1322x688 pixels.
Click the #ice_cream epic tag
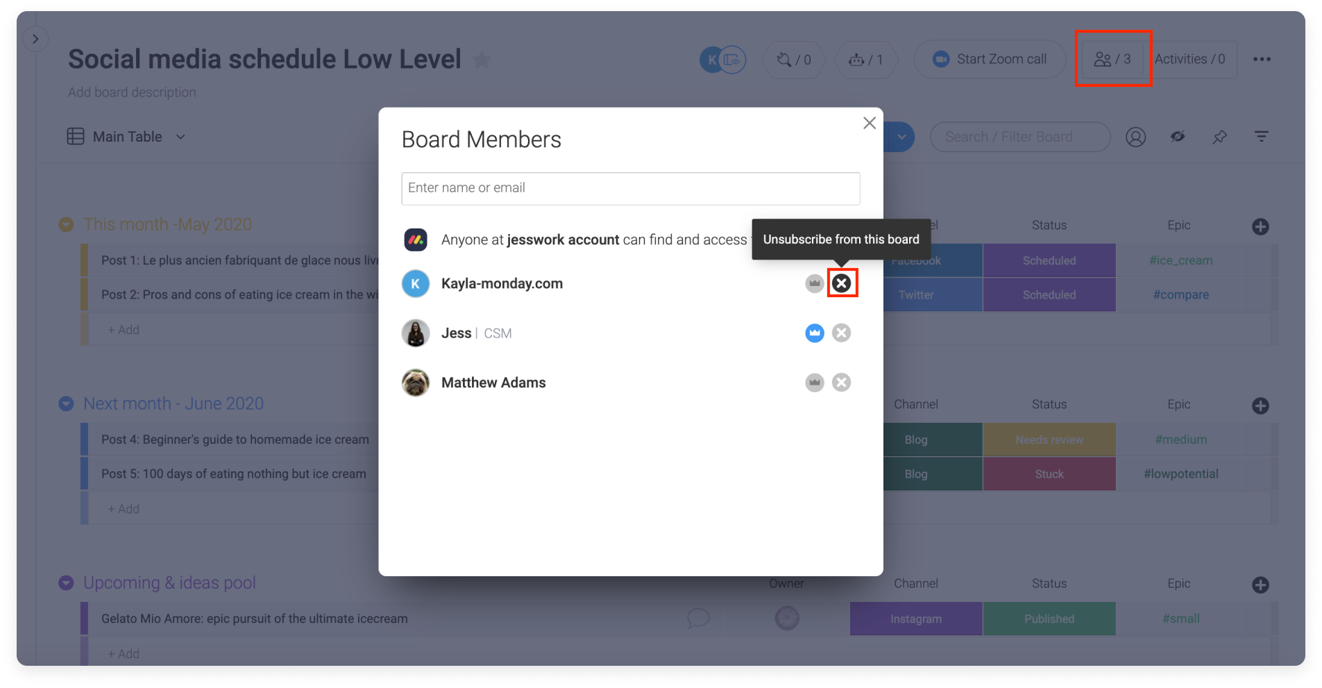[x=1180, y=260]
